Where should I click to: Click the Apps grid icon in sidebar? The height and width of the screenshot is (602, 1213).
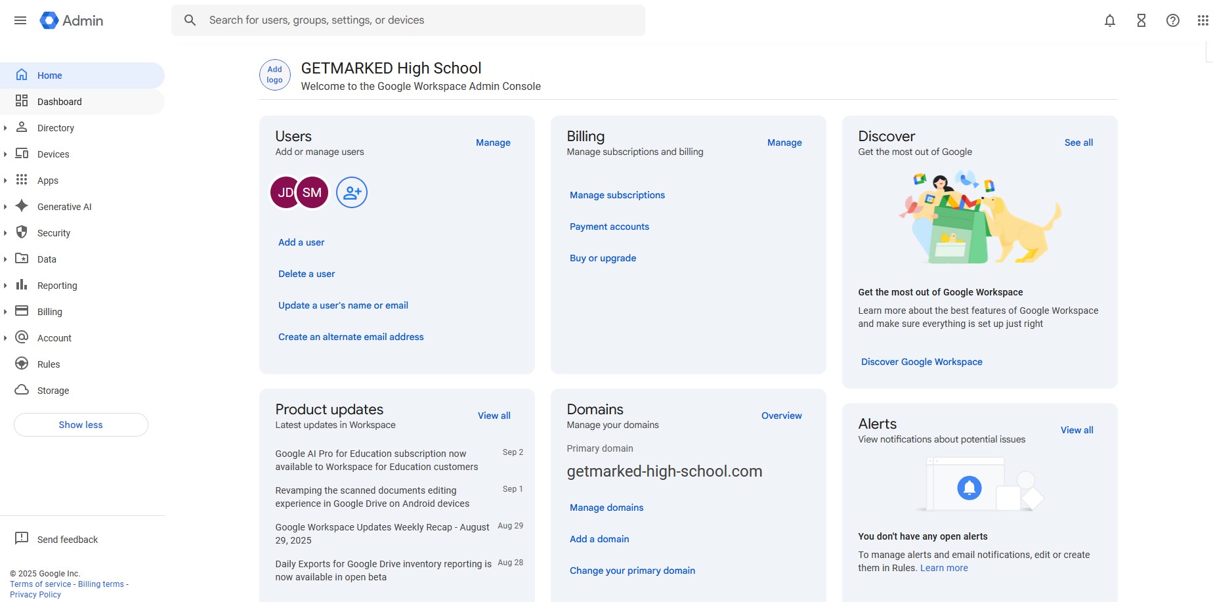coord(22,180)
